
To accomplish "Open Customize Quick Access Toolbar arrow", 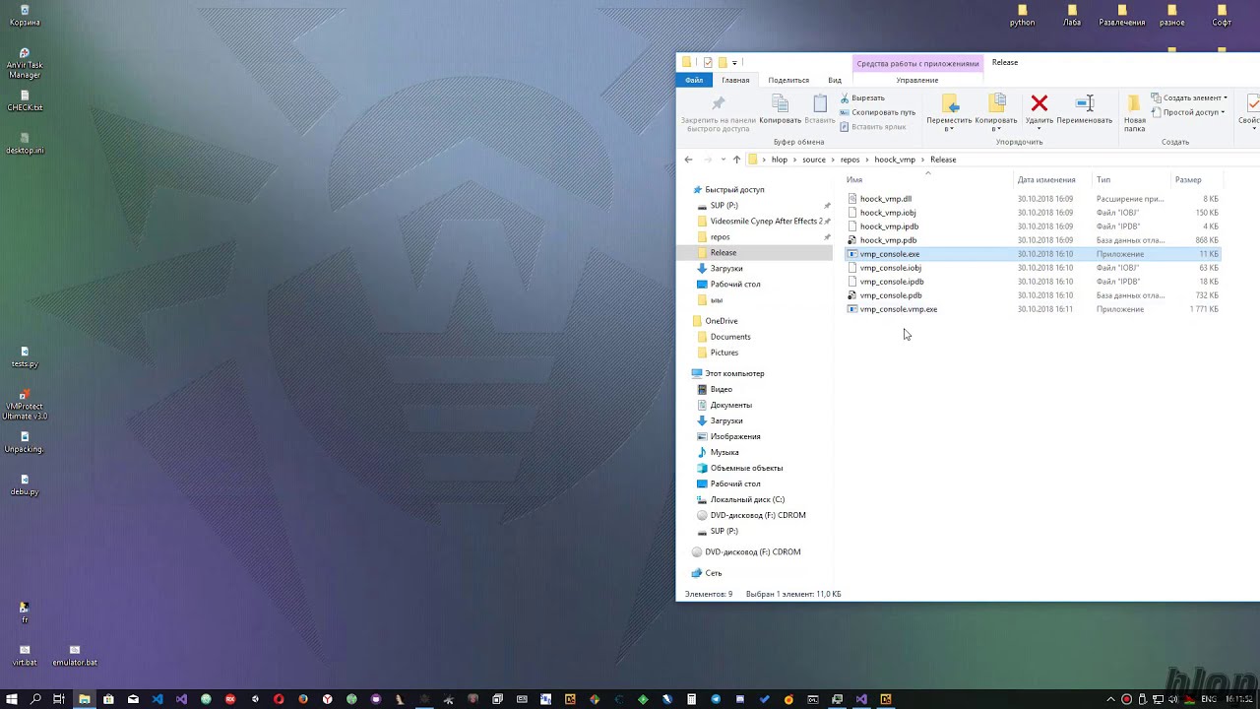I will (734, 63).
